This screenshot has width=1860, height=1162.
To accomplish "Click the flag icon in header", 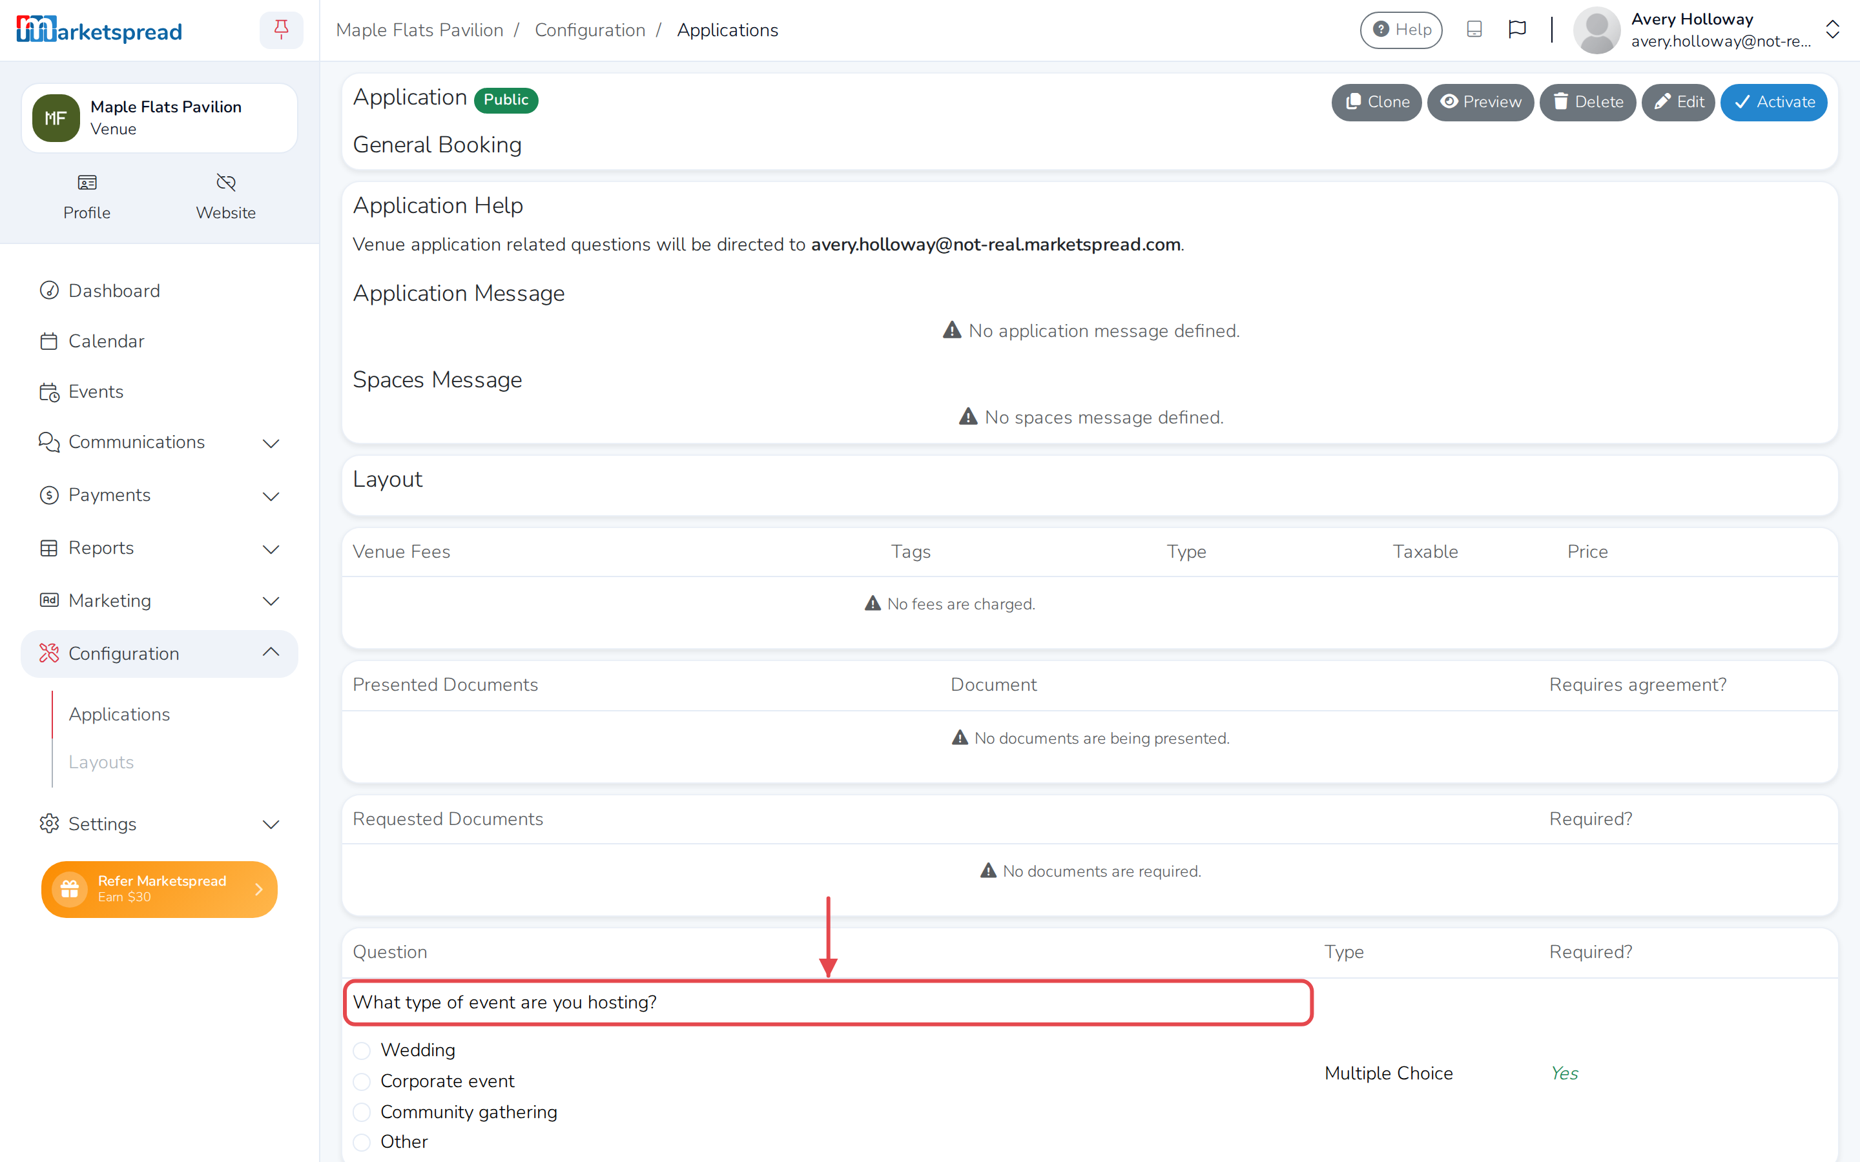I will pyautogui.click(x=1516, y=29).
